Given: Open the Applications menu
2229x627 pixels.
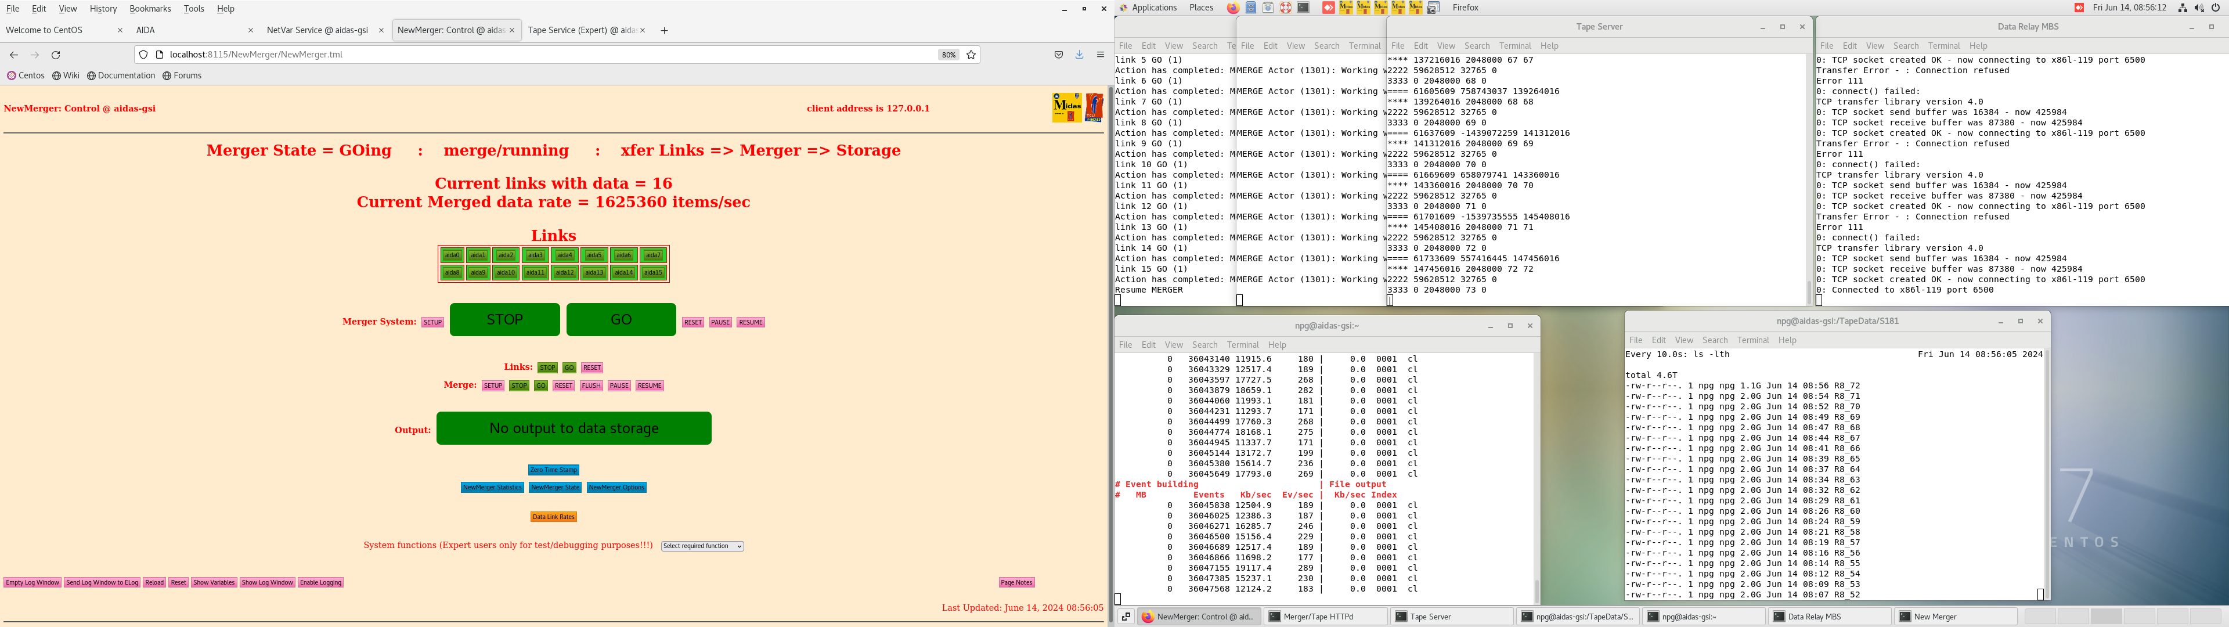Looking at the screenshot, I should point(1153,8).
